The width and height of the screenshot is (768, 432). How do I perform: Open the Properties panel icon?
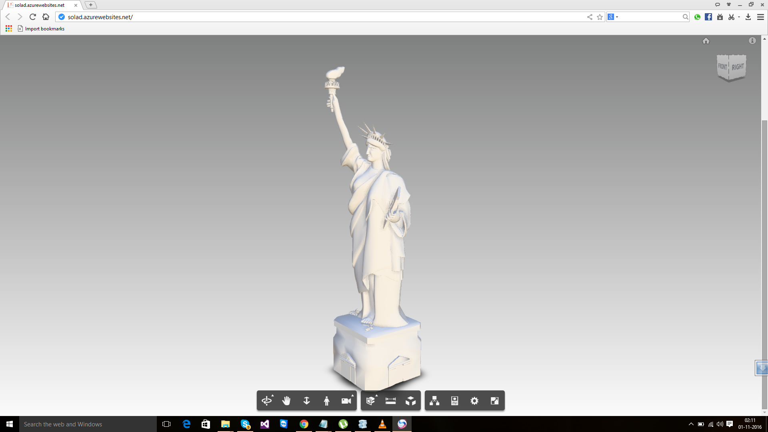(x=454, y=401)
